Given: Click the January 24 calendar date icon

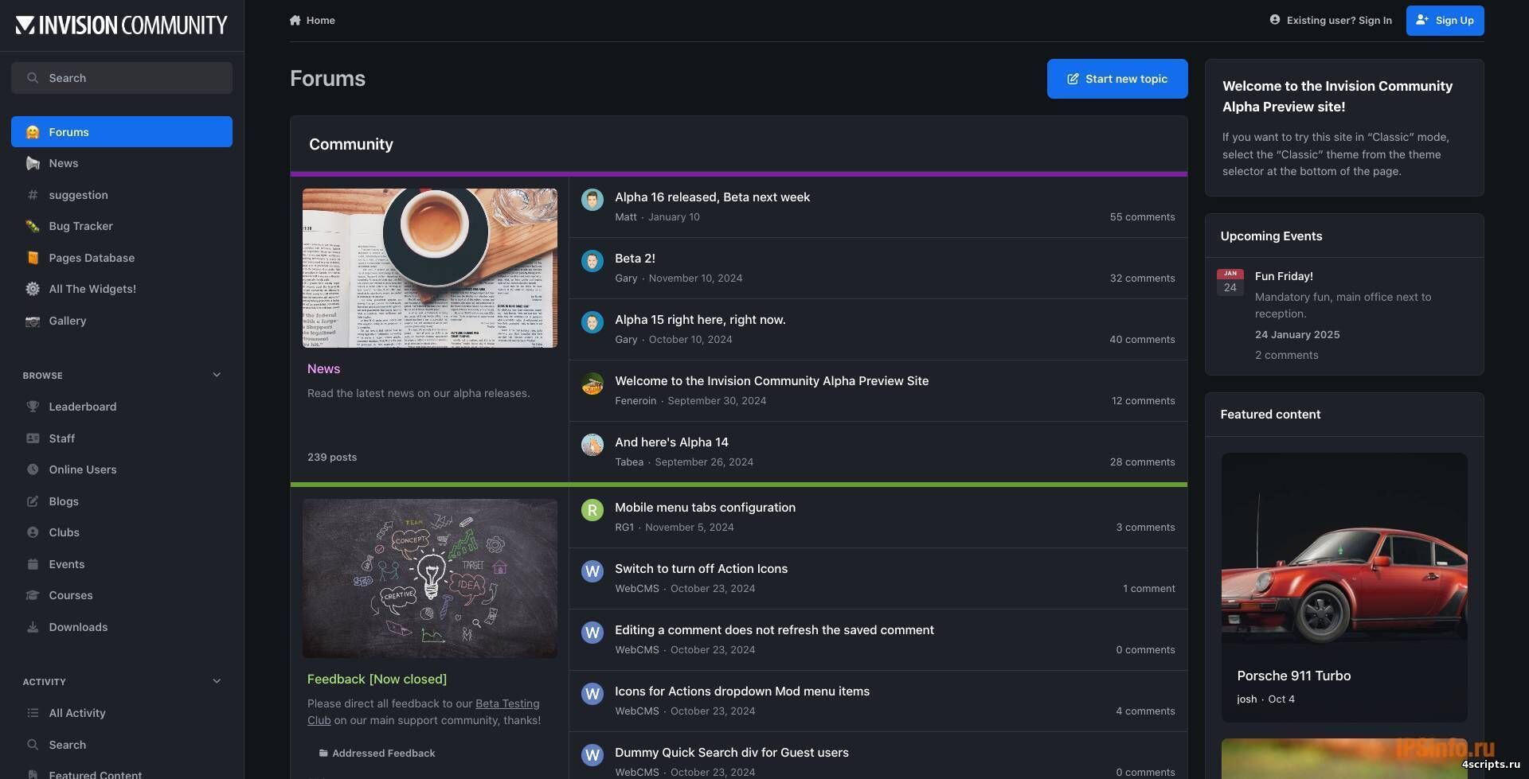Looking at the screenshot, I should [x=1230, y=282].
